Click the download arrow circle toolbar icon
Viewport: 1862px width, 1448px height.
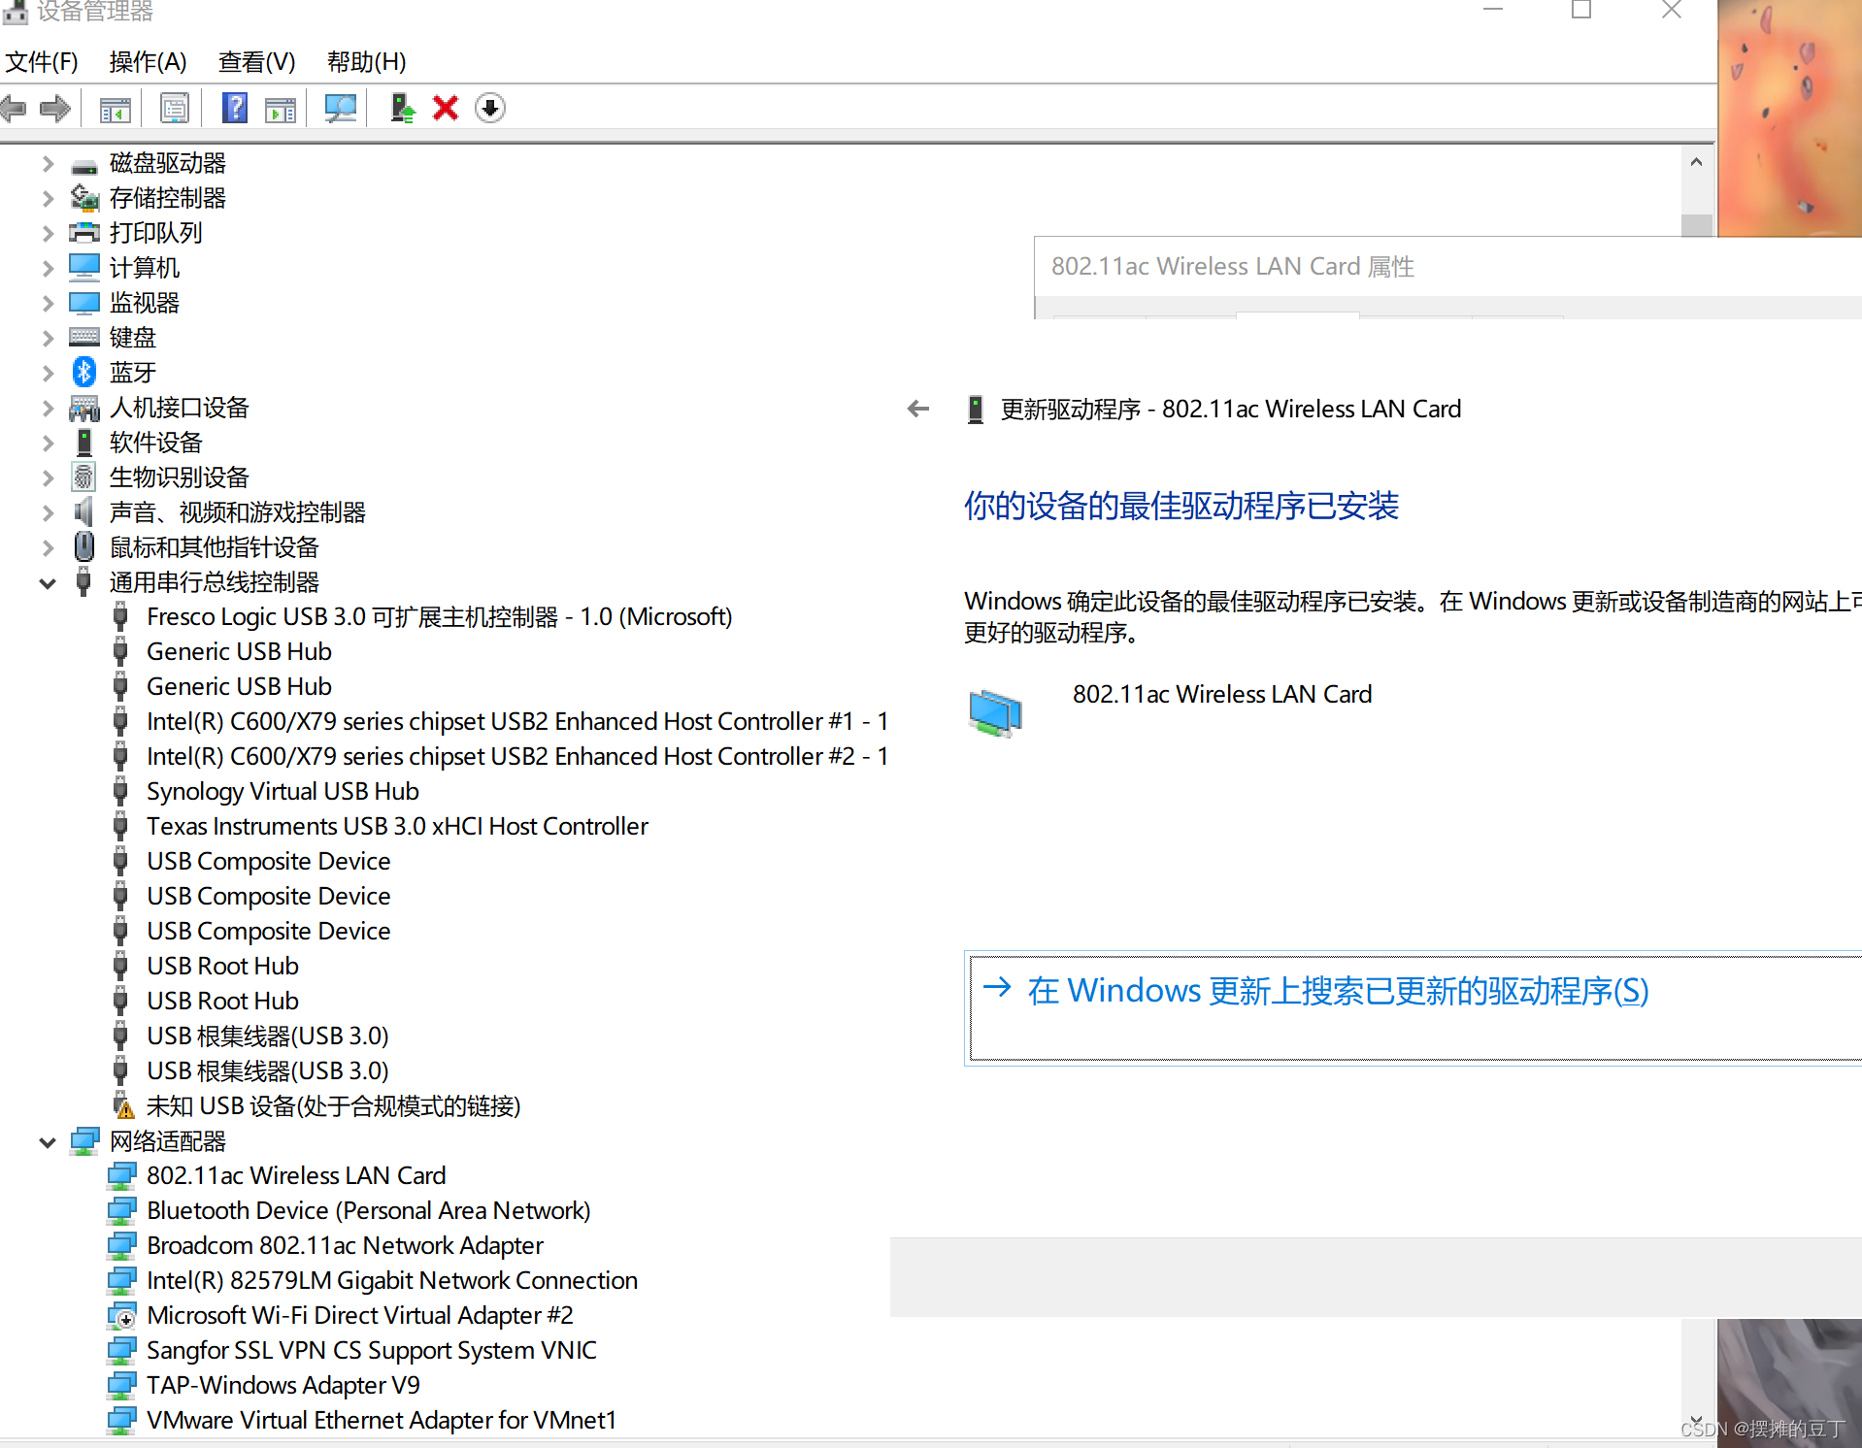[x=490, y=108]
